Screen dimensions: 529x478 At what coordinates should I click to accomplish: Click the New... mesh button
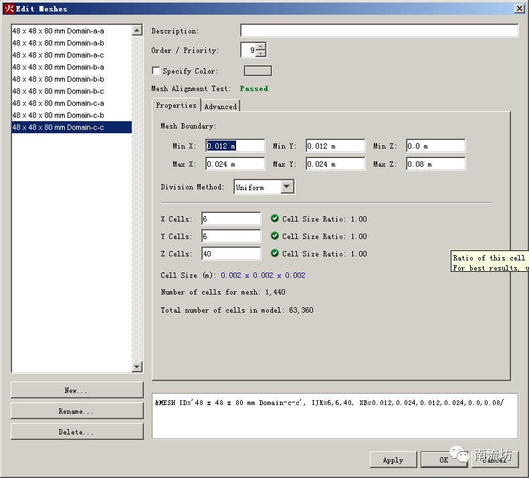coord(77,390)
